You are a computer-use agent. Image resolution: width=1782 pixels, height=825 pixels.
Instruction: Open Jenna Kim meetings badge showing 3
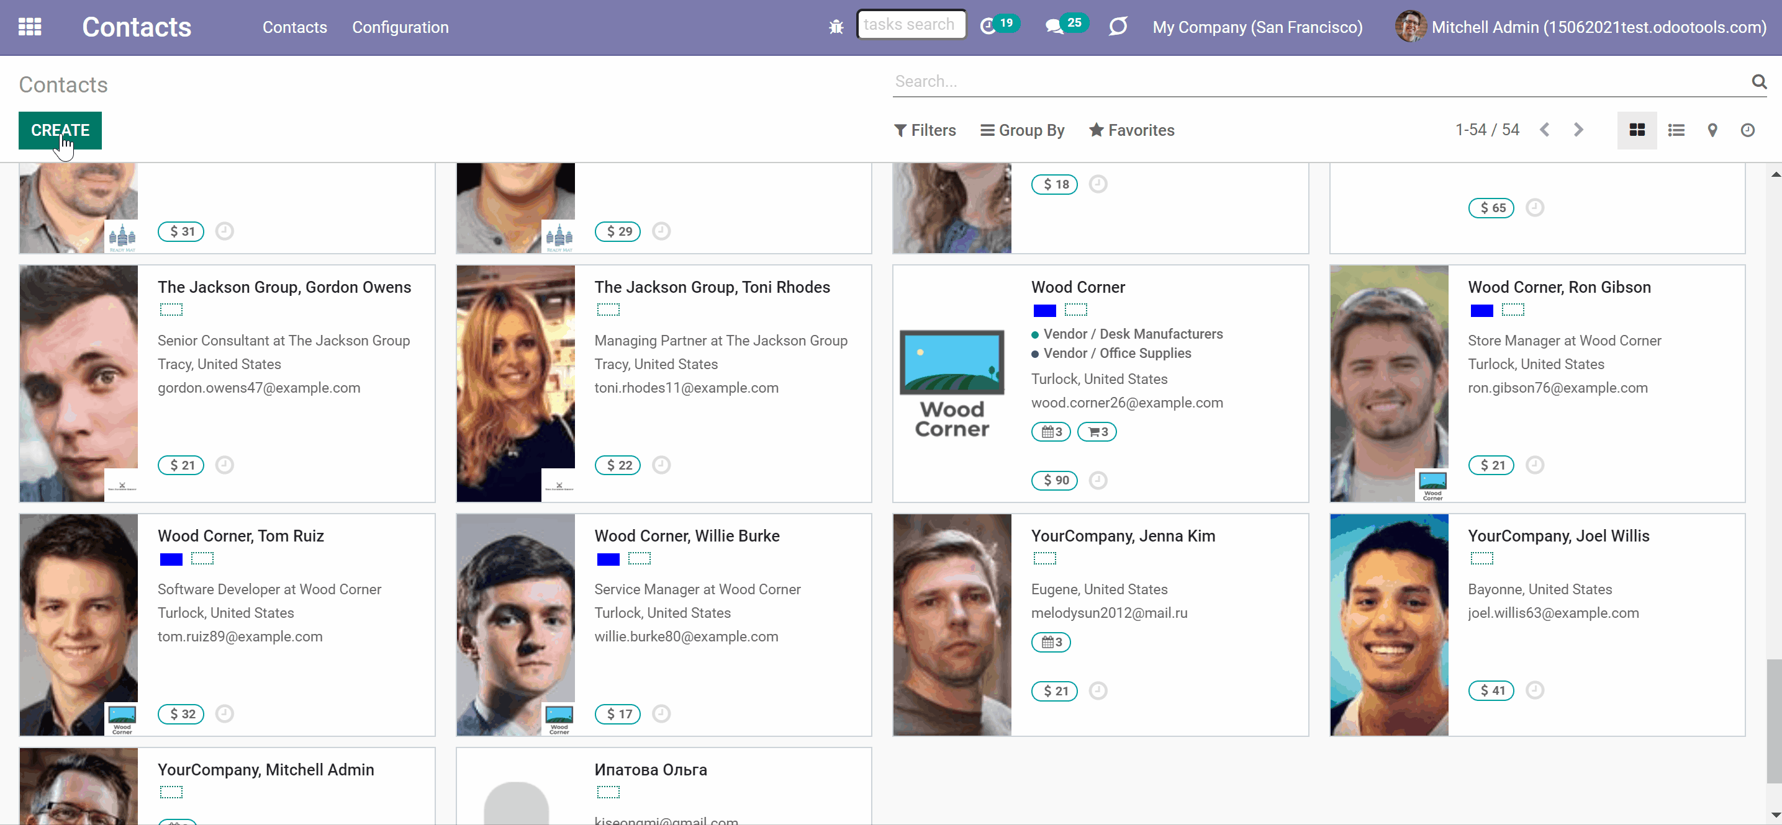[1051, 643]
